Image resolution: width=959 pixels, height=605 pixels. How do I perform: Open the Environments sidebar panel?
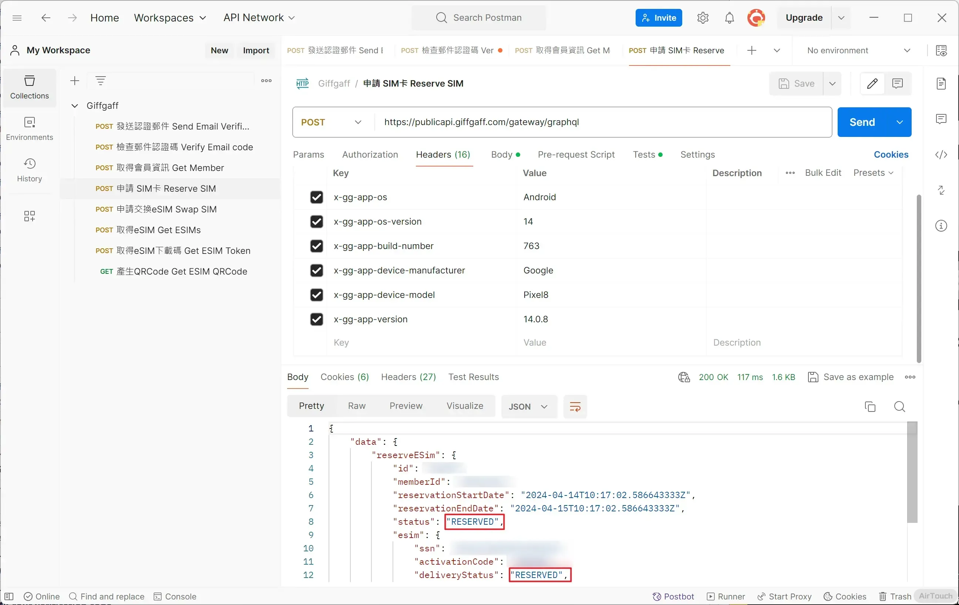(30, 128)
